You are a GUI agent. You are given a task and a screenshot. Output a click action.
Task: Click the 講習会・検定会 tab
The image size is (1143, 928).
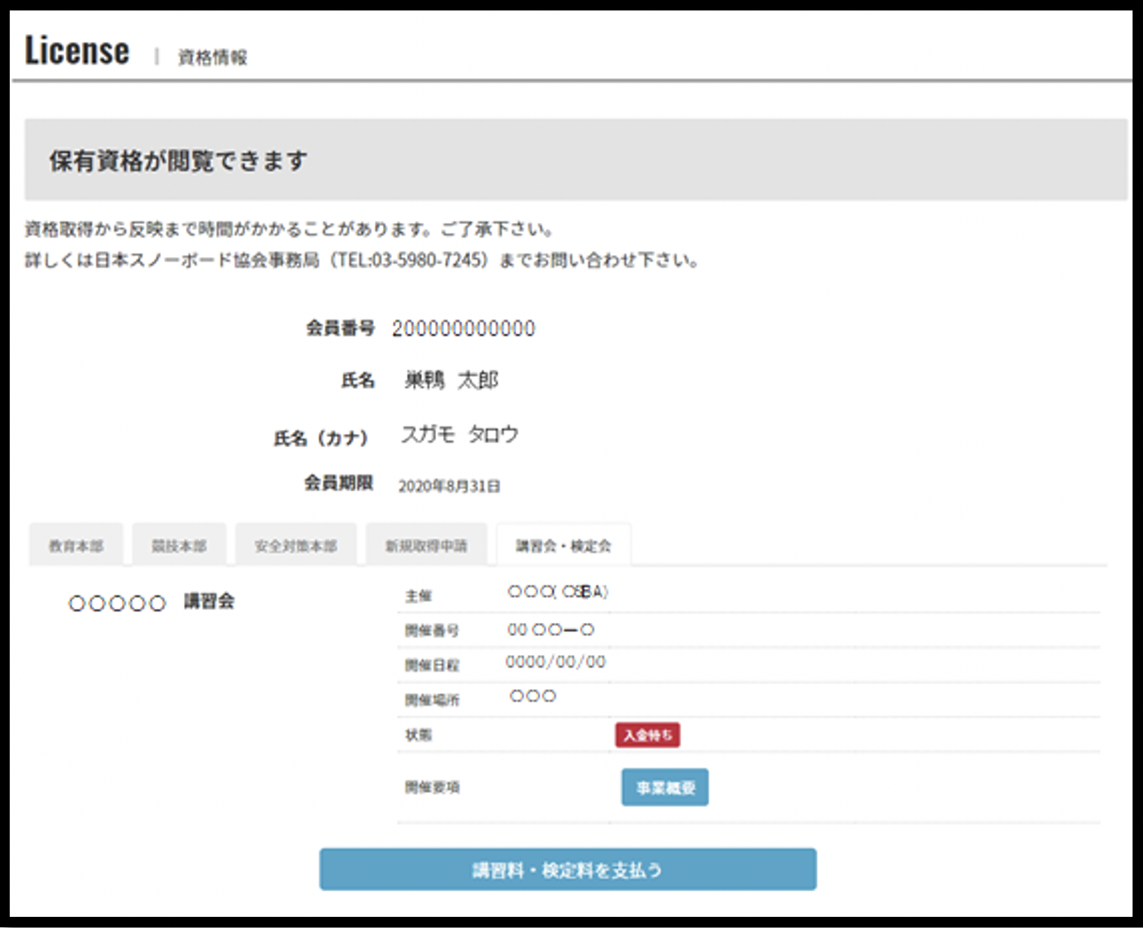[563, 546]
